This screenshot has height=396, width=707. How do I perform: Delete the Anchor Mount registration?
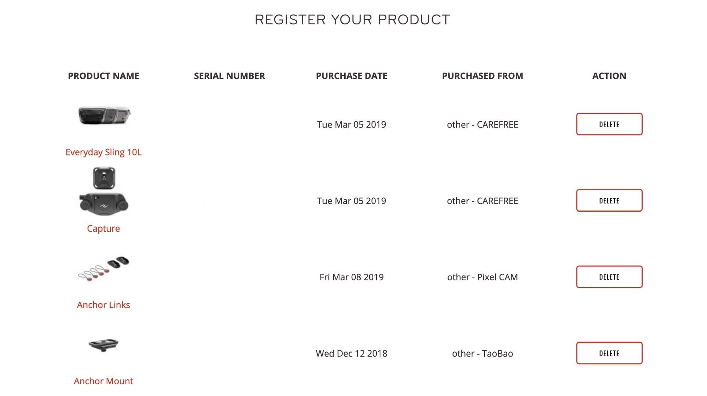click(x=609, y=353)
